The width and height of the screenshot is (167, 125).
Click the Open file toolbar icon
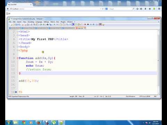(x=14, y=24)
